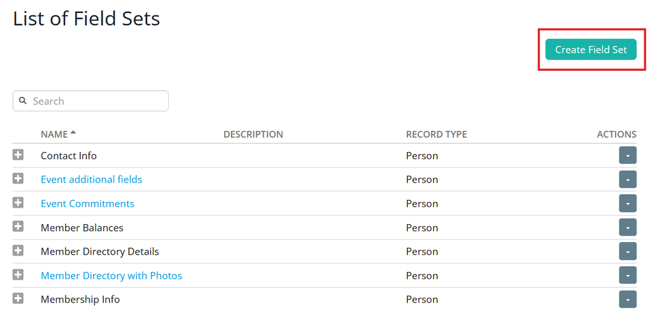Viewport: 647px width, 309px height.
Task: Expand Member Directory Details plus icon
Action: [x=18, y=250]
